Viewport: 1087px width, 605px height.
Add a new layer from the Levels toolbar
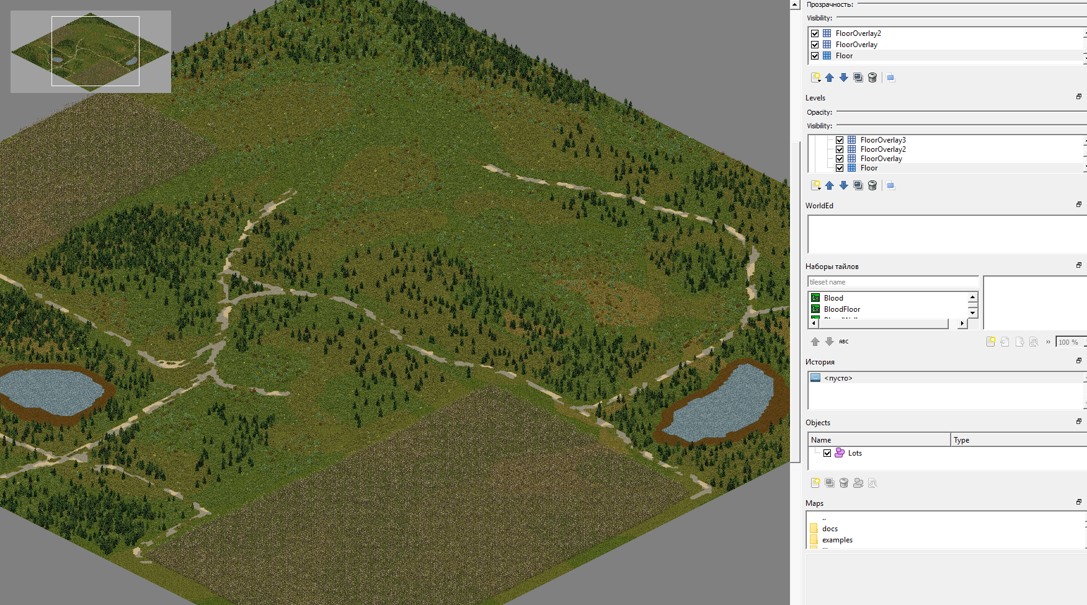pyautogui.click(x=815, y=185)
